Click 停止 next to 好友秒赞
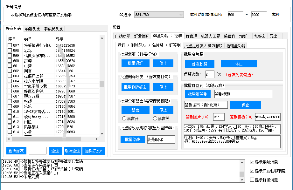293x190 pixels. click(239, 64)
